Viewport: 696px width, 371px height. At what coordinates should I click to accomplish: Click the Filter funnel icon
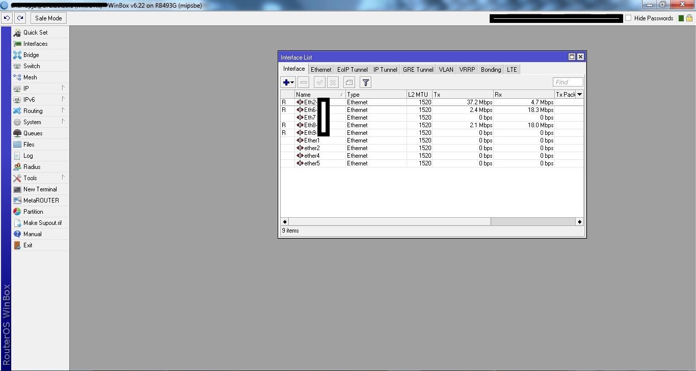click(x=365, y=82)
